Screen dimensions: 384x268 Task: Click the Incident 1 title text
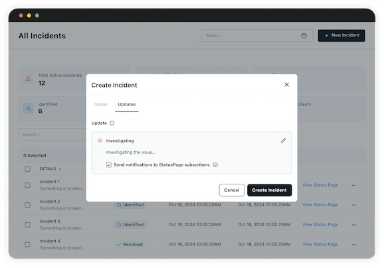point(50,182)
